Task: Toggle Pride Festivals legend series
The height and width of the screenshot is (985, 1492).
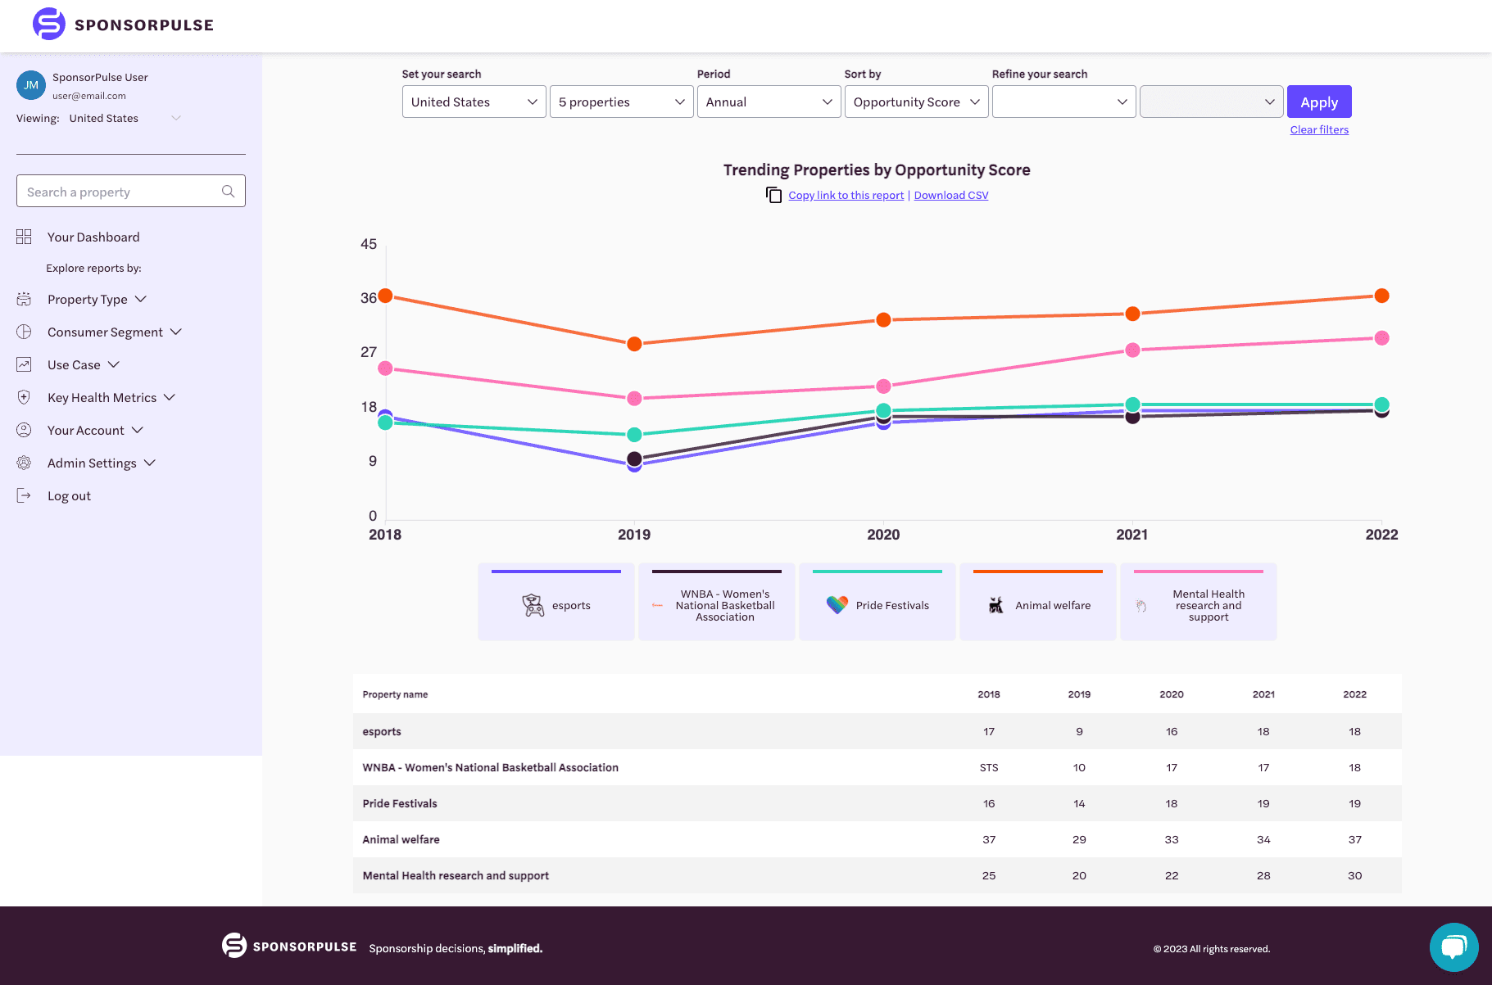Action: pos(877,602)
